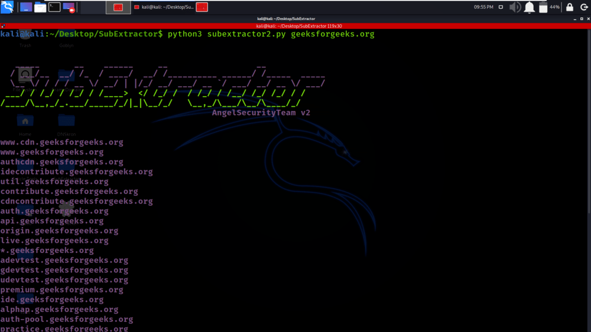Click the logout arrow icon
The image size is (591, 332).
(584, 7)
